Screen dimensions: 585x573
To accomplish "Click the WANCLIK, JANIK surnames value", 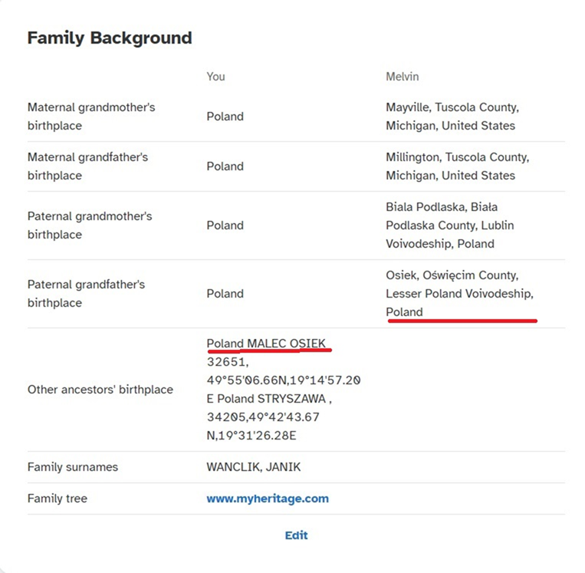I will 254,467.
